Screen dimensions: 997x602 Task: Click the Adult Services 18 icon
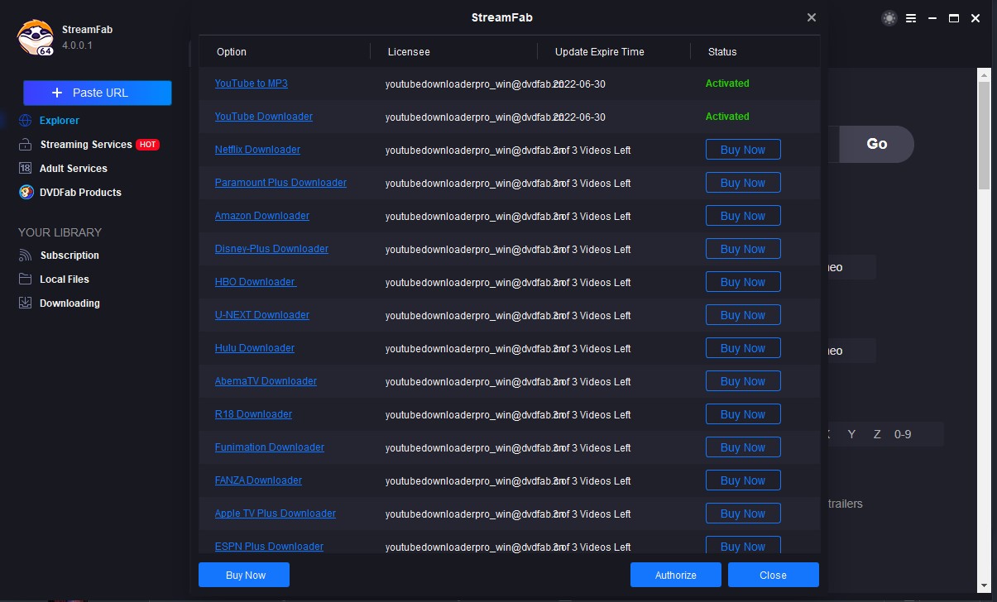25,169
